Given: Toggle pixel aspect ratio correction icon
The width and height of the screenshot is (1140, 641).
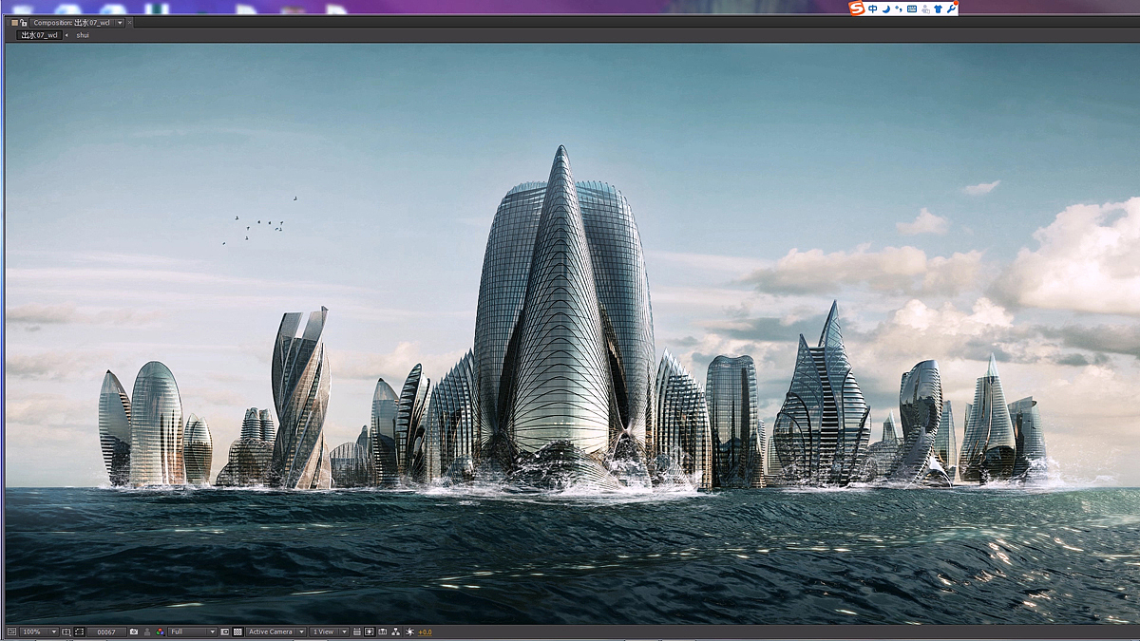Looking at the screenshot, I should (x=356, y=632).
